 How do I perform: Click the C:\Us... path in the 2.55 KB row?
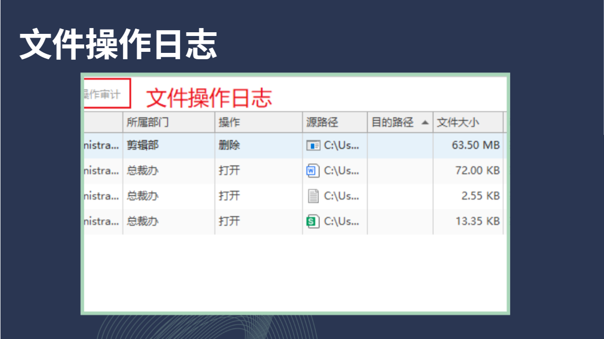tap(341, 196)
